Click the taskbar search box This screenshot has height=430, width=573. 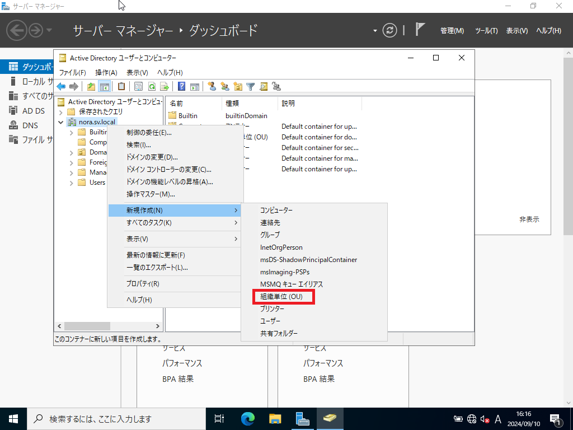click(x=116, y=419)
